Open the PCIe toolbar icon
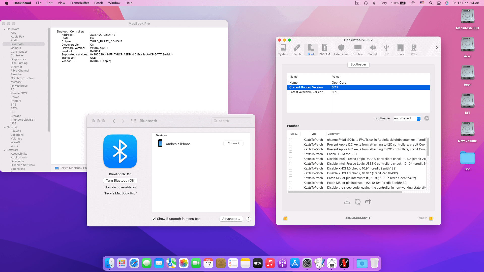The image size is (484, 272). tap(414, 50)
